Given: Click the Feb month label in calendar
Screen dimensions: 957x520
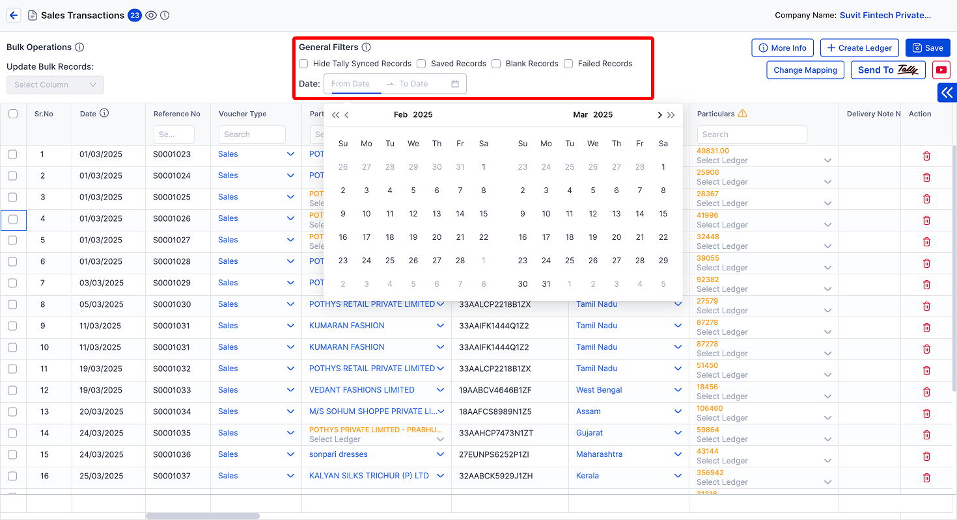Looking at the screenshot, I should [400, 114].
